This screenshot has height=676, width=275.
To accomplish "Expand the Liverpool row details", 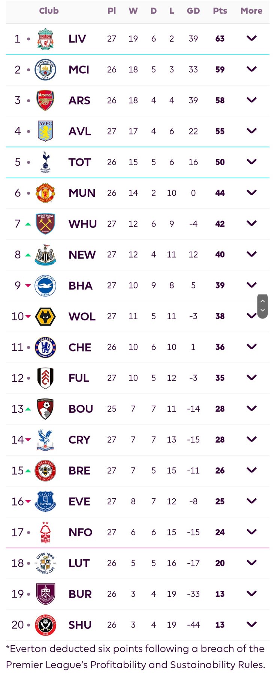I will (x=251, y=38).
